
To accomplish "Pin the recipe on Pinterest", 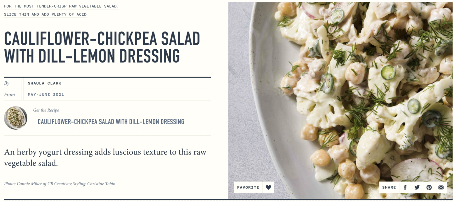I will point(429,187).
